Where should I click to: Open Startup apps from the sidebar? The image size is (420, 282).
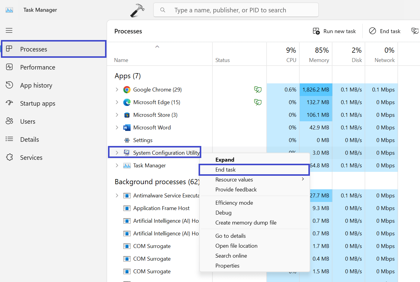coord(9,103)
